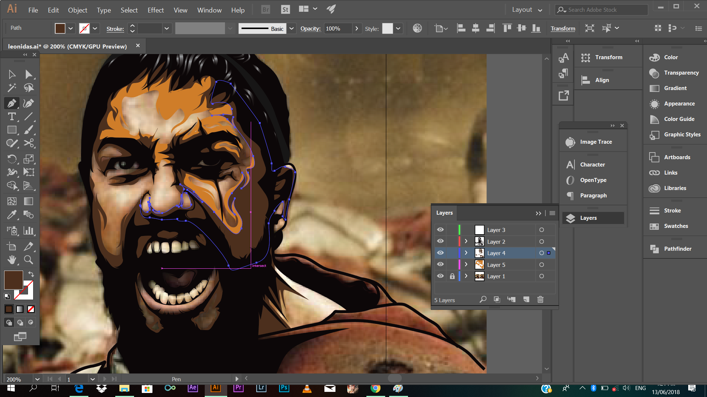Select the Eyedropper tool
707x397 pixels.
pos(12,215)
